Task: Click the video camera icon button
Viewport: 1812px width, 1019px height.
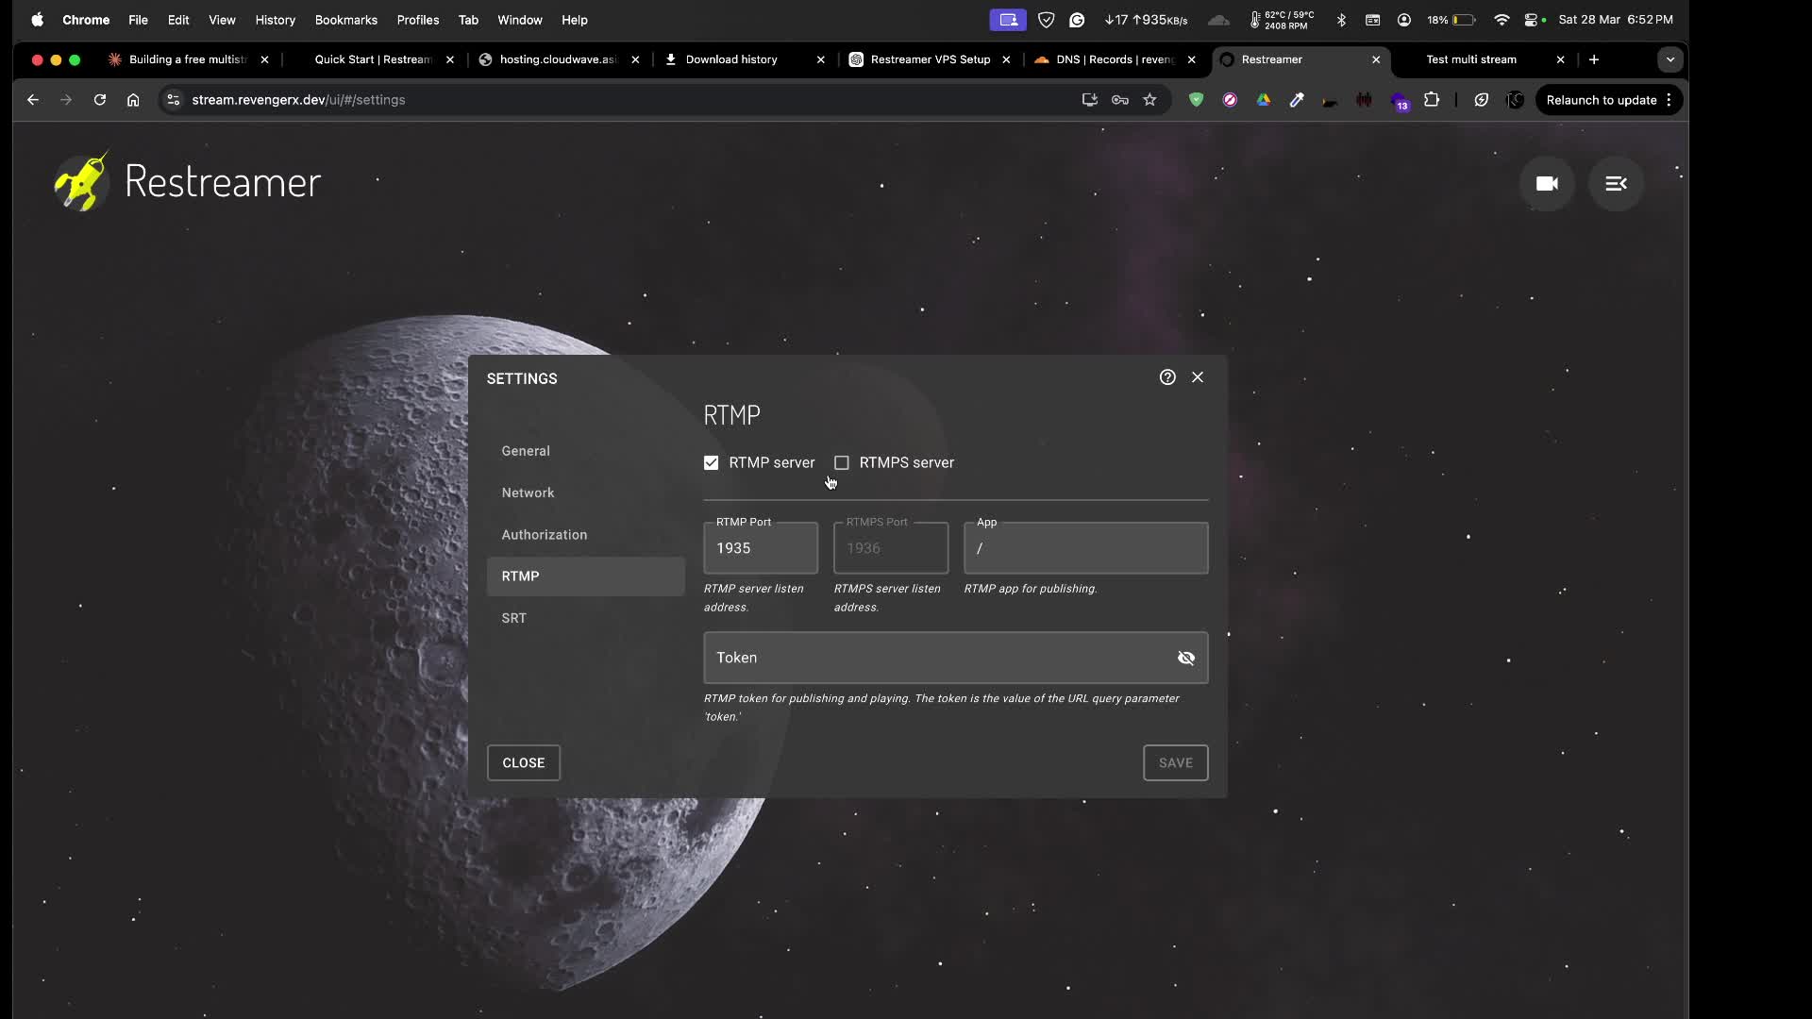Action: pyautogui.click(x=1546, y=184)
